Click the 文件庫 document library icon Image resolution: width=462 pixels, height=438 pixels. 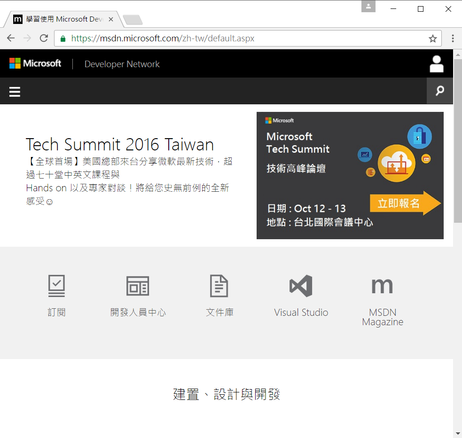[x=219, y=286]
